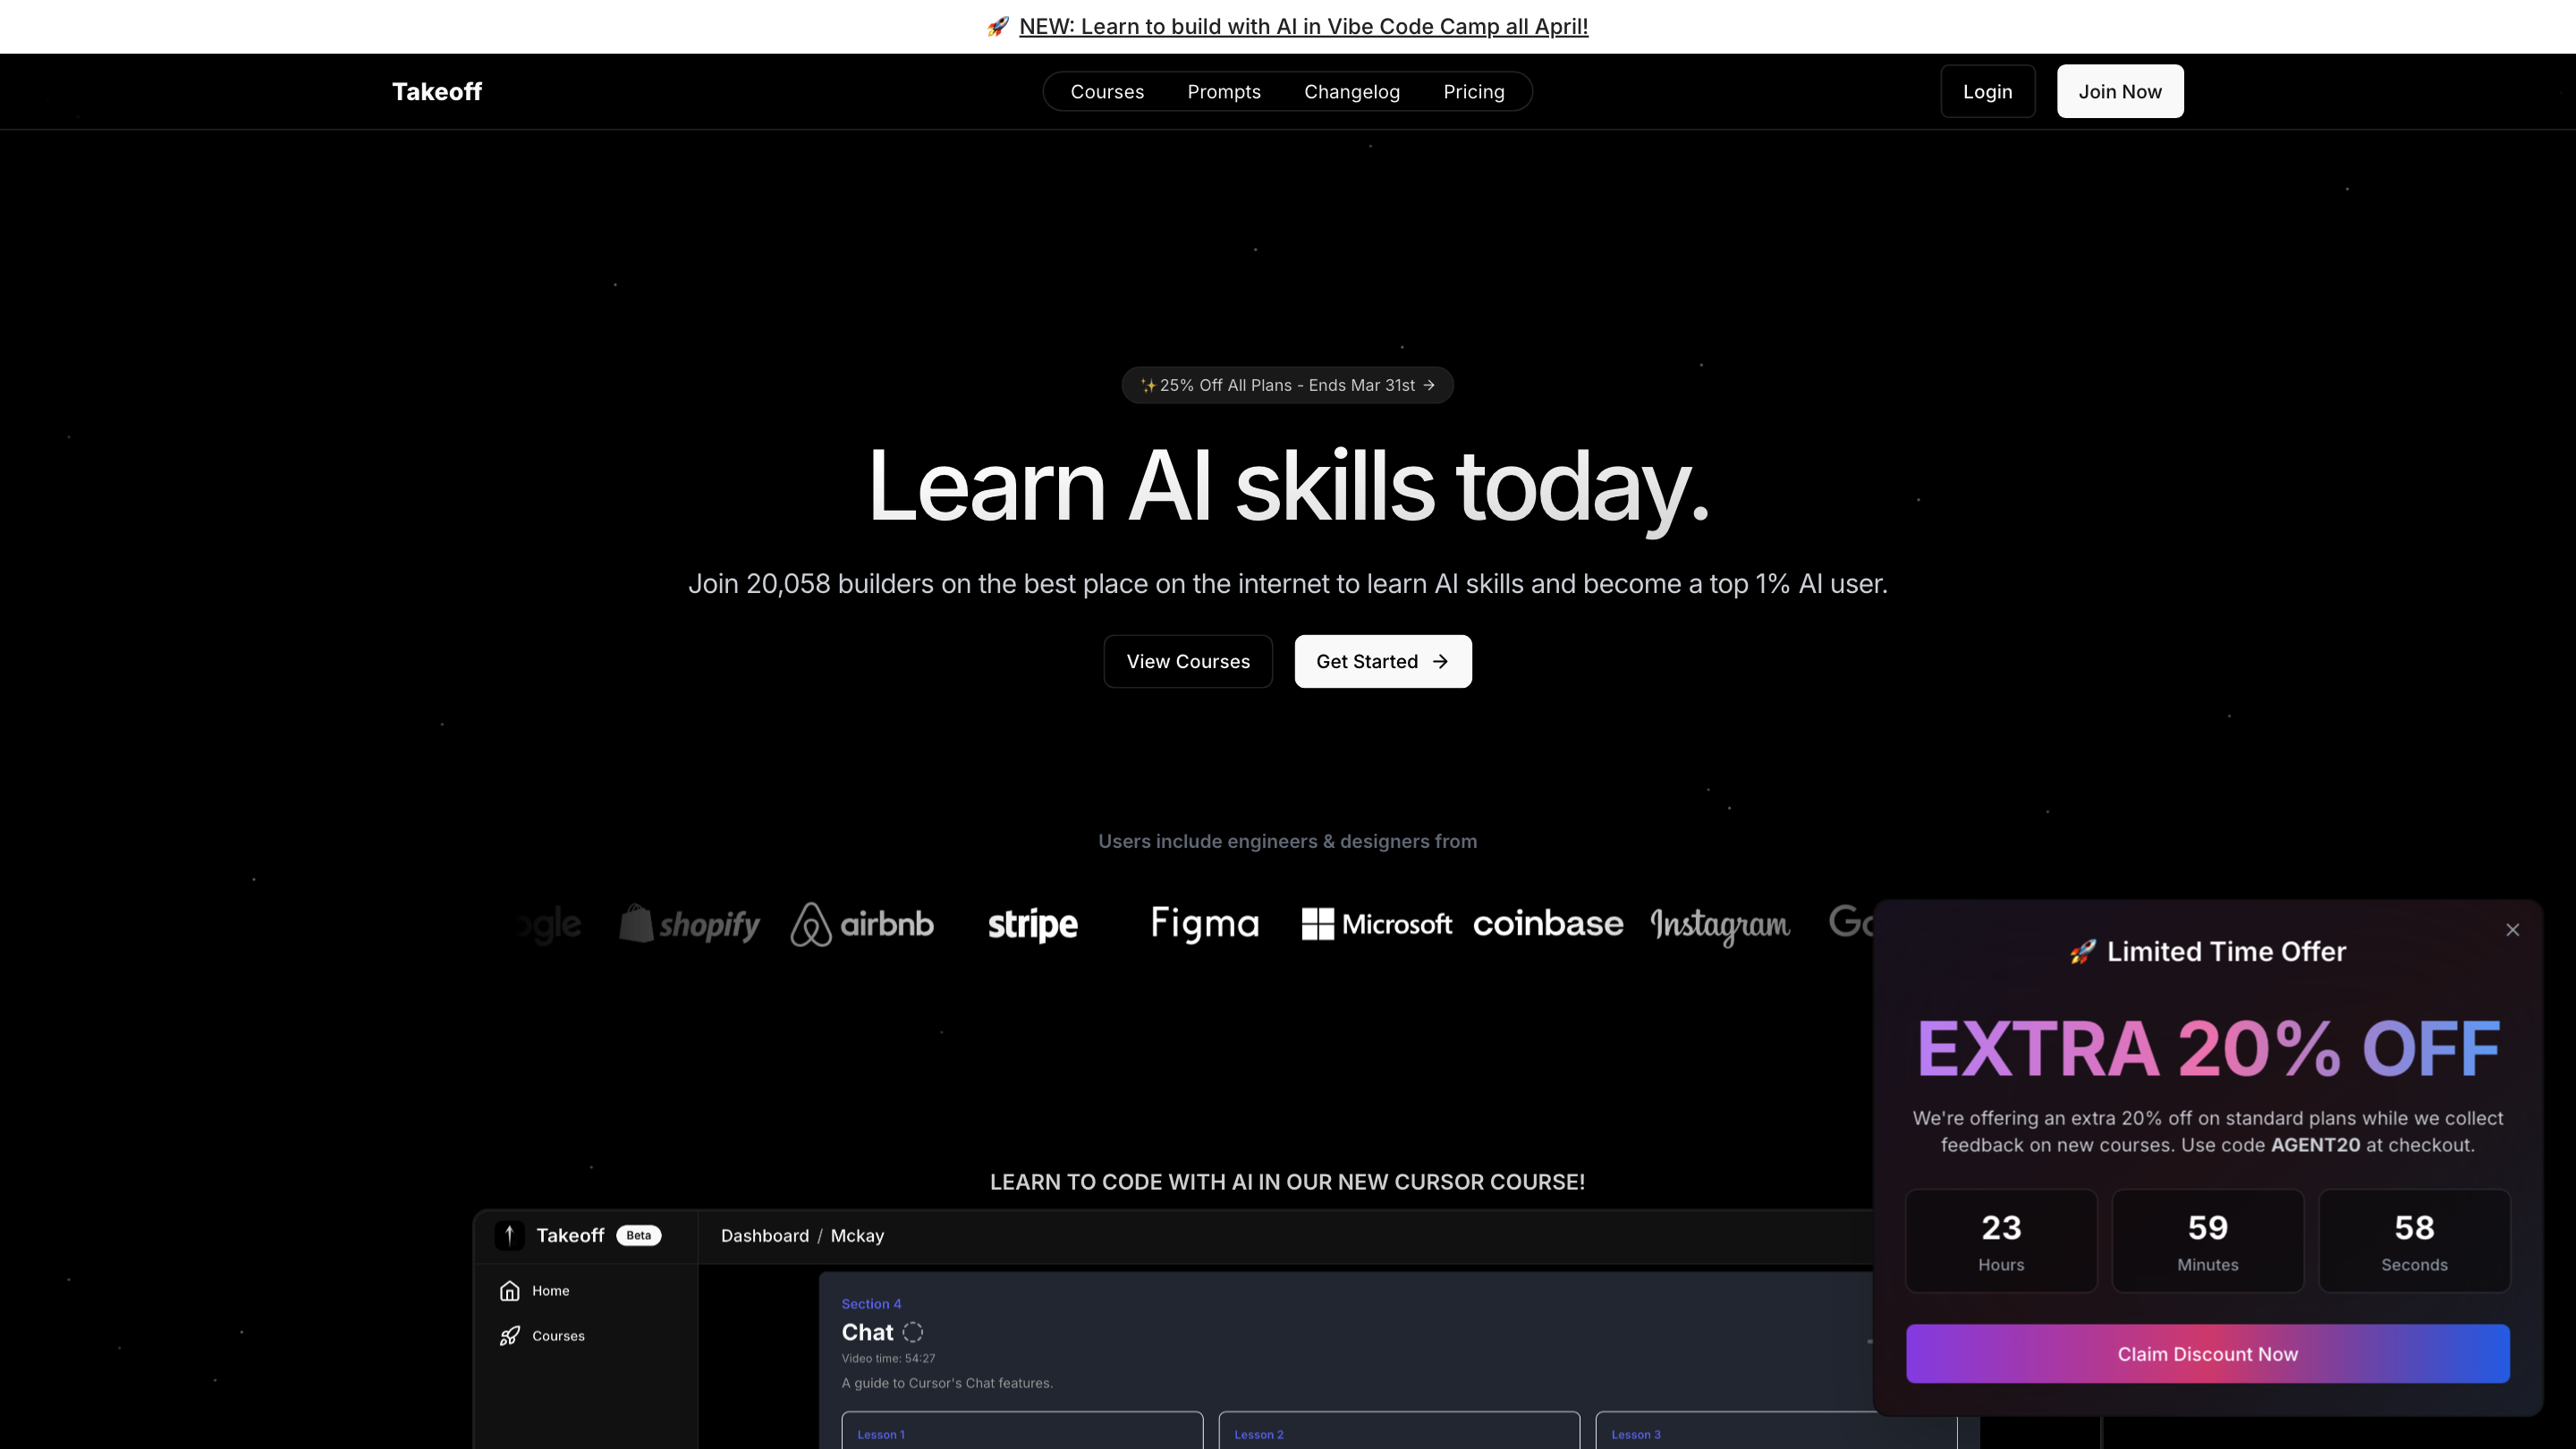Click the Figma logo

click(1204, 924)
